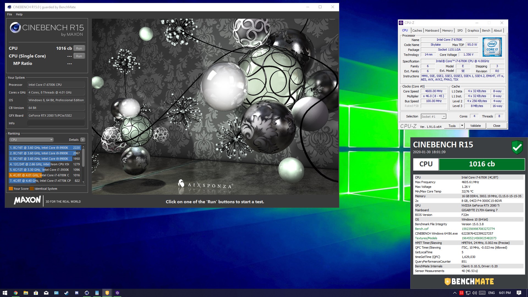Open the Steam taskbar icon
This screenshot has width=528, height=297.
tap(67, 293)
